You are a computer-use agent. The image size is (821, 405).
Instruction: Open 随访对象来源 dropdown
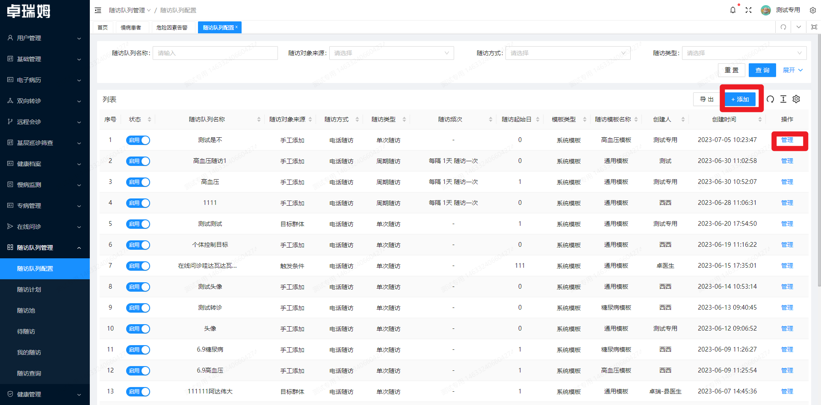391,53
